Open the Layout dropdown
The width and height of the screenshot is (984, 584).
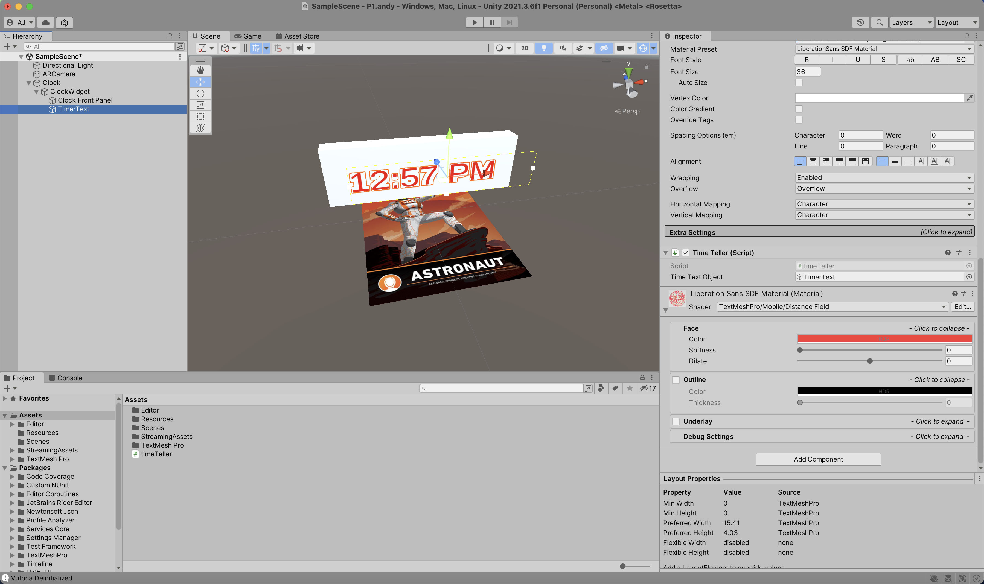(957, 22)
